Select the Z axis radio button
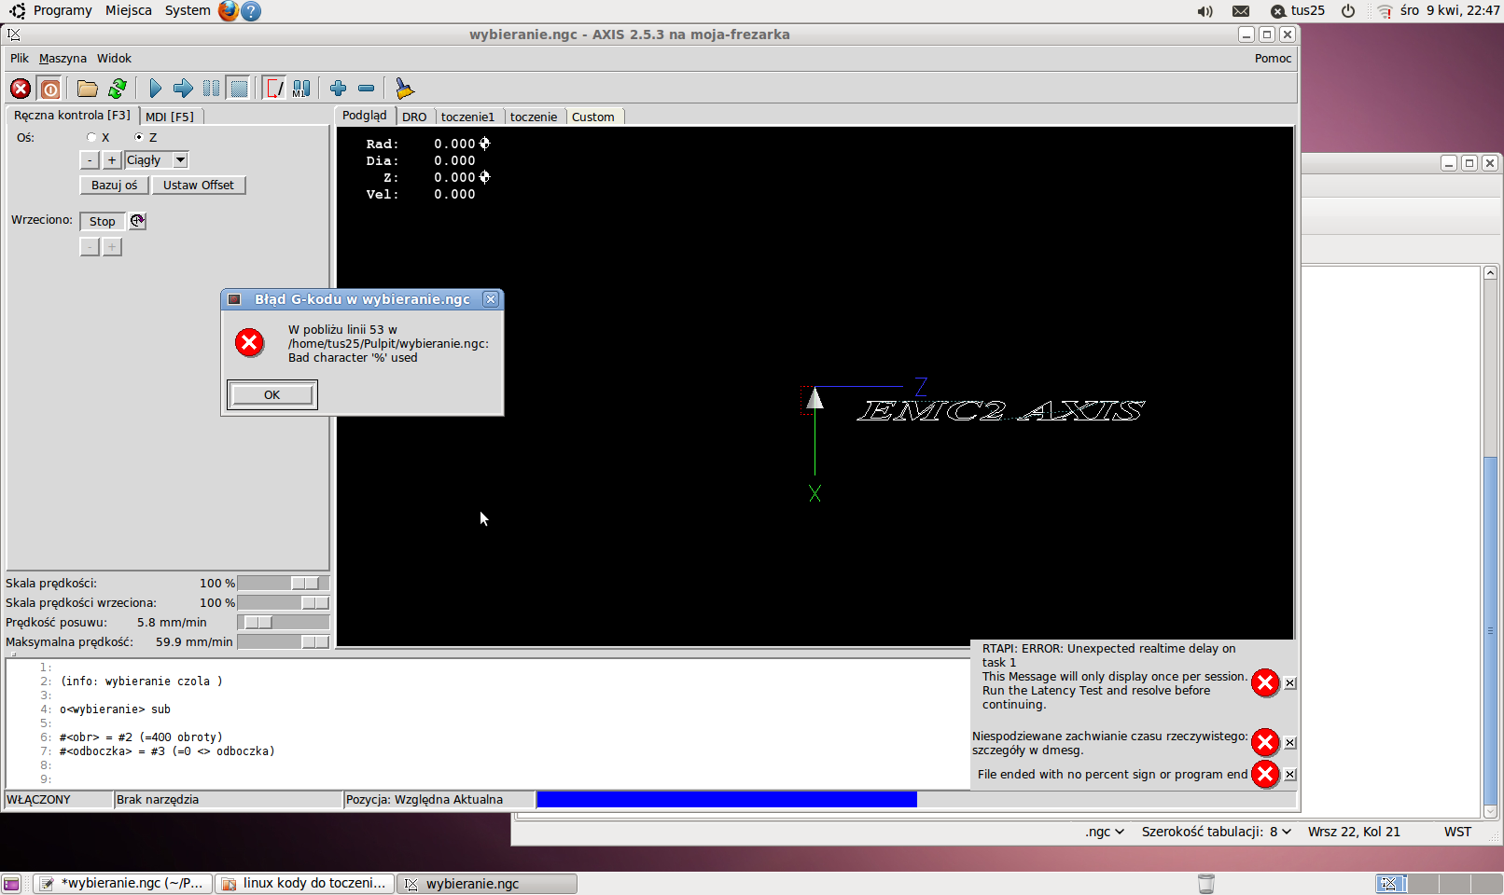 139,137
